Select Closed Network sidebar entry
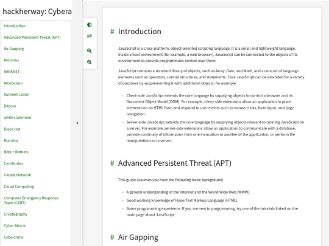The height and width of the screenshot is (246, 329). (18, 175)
